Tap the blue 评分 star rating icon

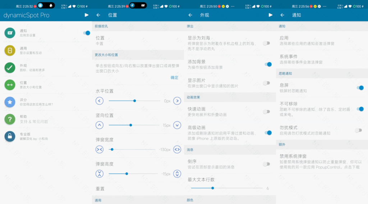[10, 102]
